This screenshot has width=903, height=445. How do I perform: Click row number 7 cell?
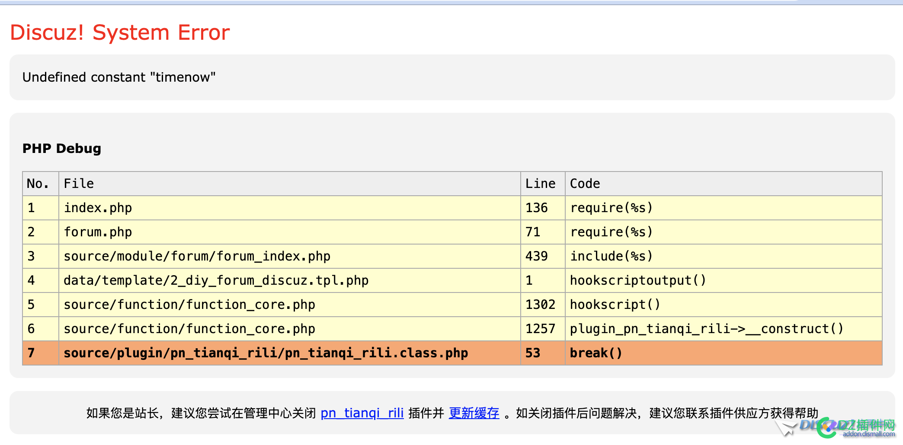coord(41,353)
